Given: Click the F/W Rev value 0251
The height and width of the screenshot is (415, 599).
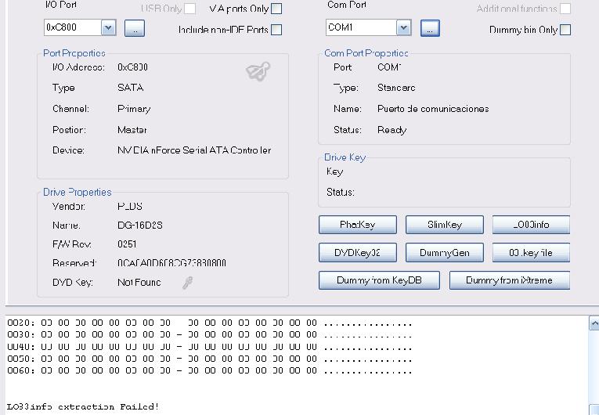Looking at the screenshot, I should (127, 244).
